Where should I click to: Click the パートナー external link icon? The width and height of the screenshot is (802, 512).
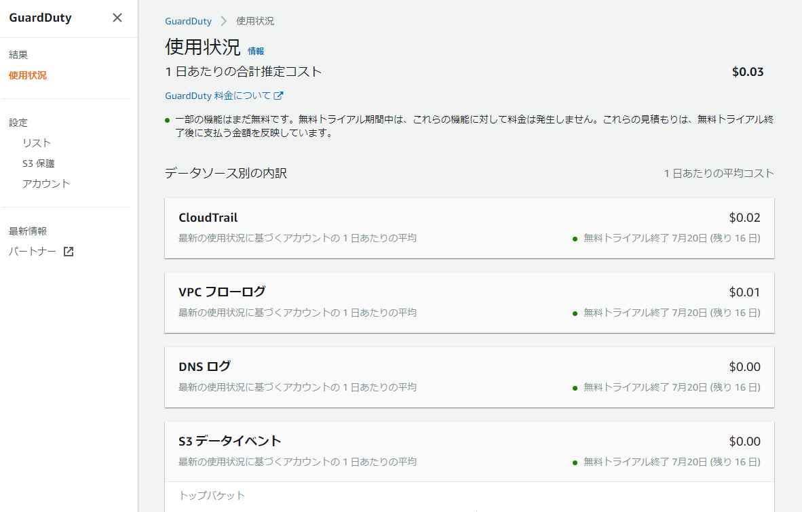[69, 252]
